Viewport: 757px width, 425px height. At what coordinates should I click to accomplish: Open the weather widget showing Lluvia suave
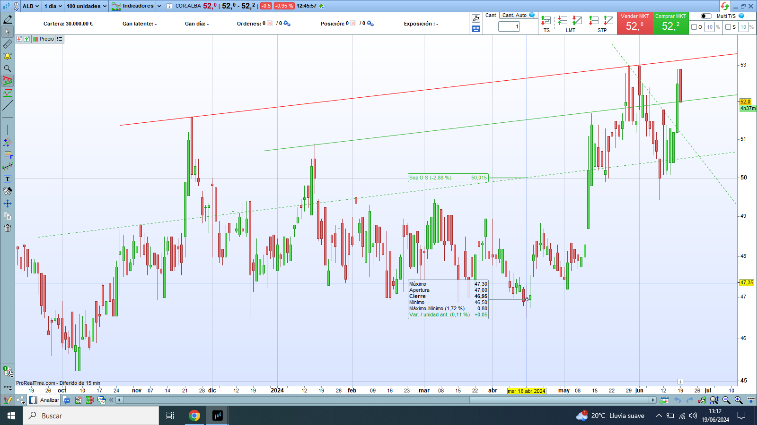click(x=610, y=416)
